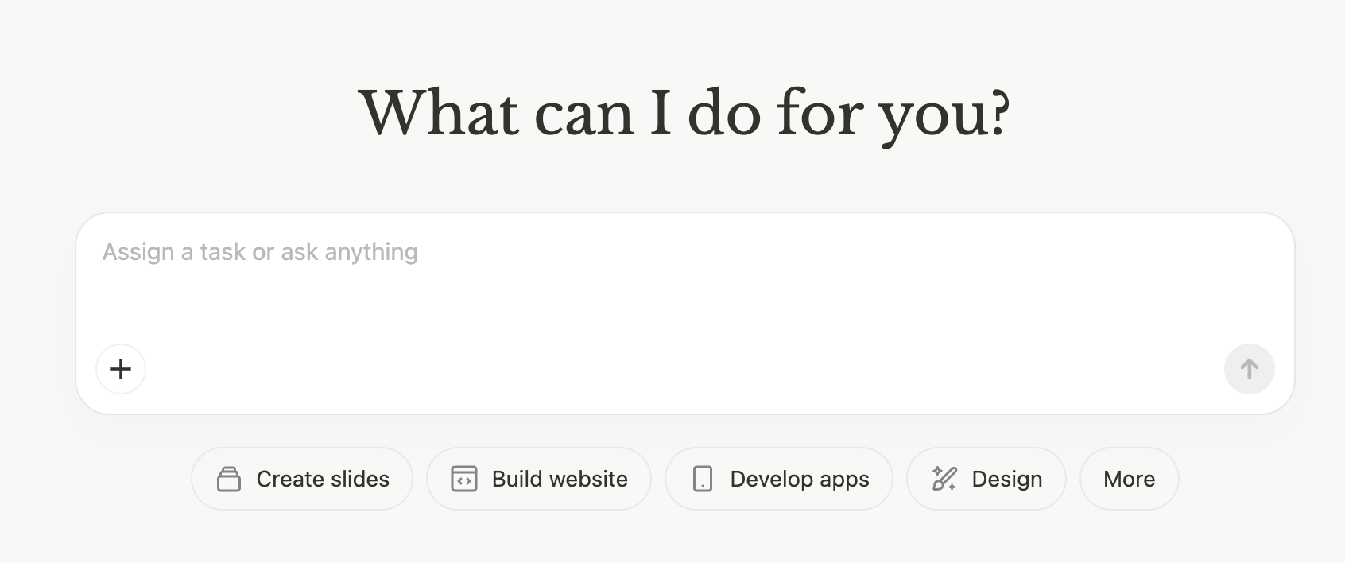
Task: Click the pen and sparkles Design icon
Action: (944, 479)
